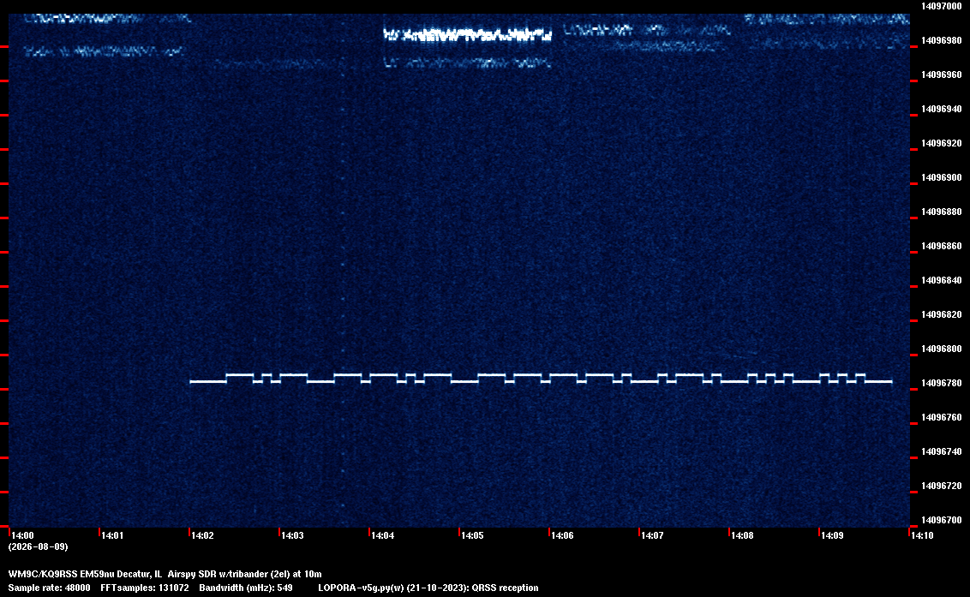Select the 14096940 frequency label

[x=942, y=109]
